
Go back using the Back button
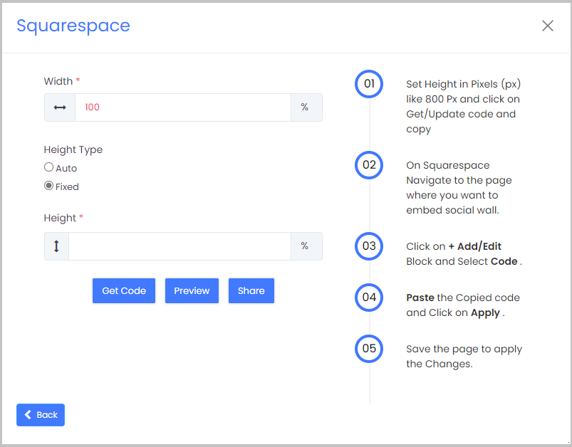[41, 415]
